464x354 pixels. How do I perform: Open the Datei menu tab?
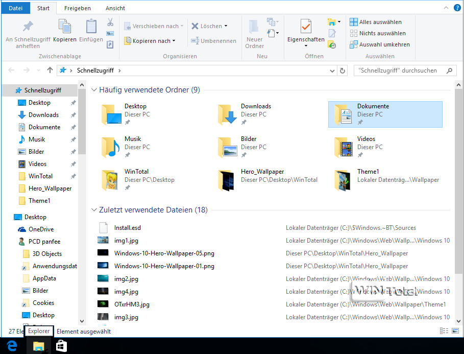[15, 8]
